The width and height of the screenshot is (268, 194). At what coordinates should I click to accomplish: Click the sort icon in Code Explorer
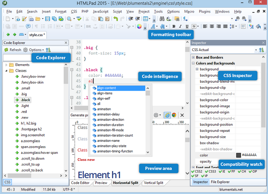[x=48, y=50]
